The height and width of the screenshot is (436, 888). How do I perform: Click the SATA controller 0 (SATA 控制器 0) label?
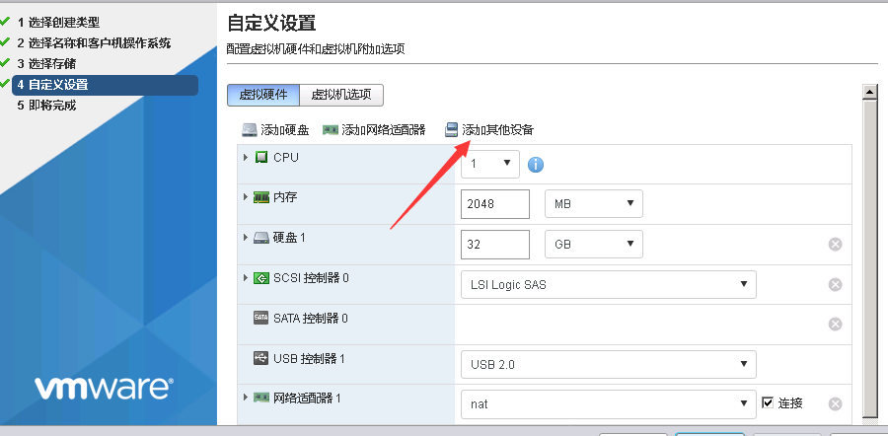point(311,319)
